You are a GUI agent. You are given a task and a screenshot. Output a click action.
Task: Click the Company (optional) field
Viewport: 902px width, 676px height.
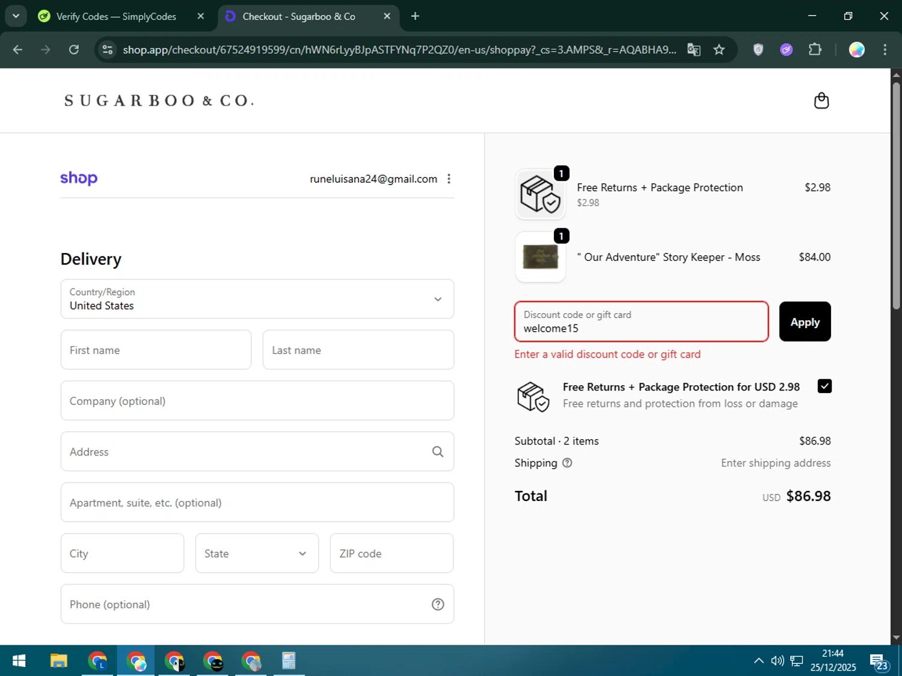(257, 400)
